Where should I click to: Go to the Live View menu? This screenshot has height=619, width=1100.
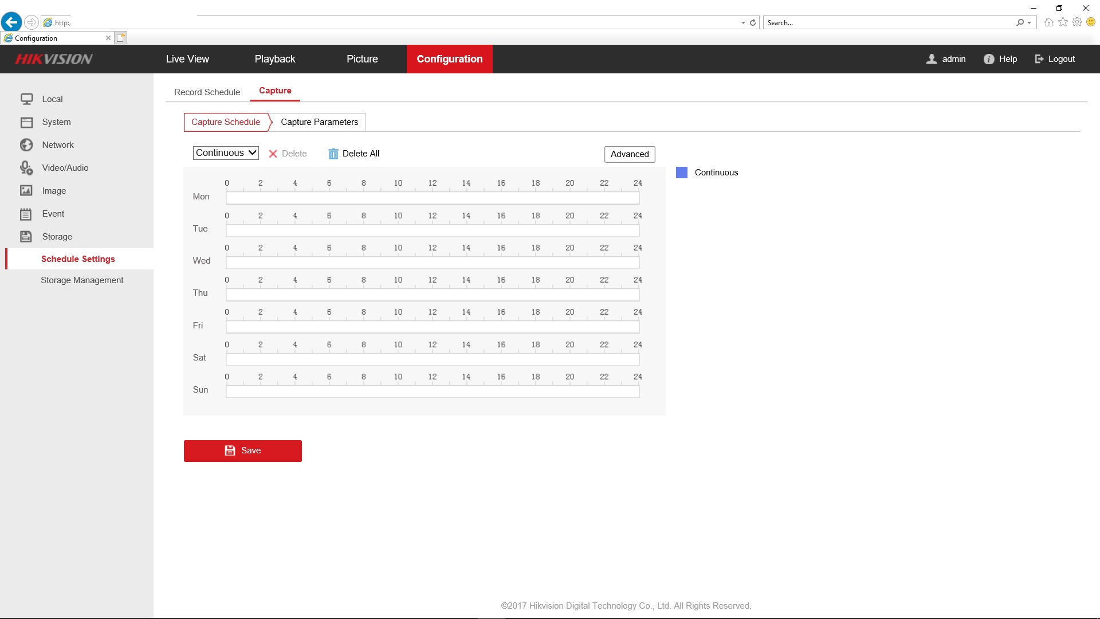(187, 59)
